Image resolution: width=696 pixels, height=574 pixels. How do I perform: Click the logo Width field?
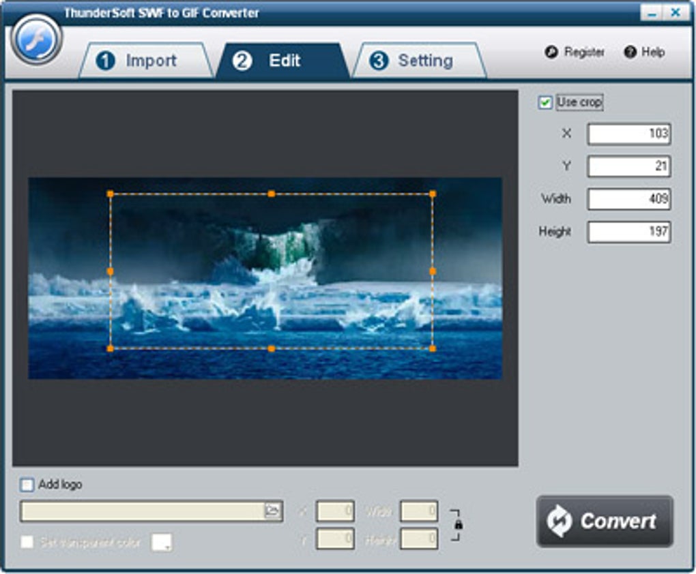[x=419, y=511]
